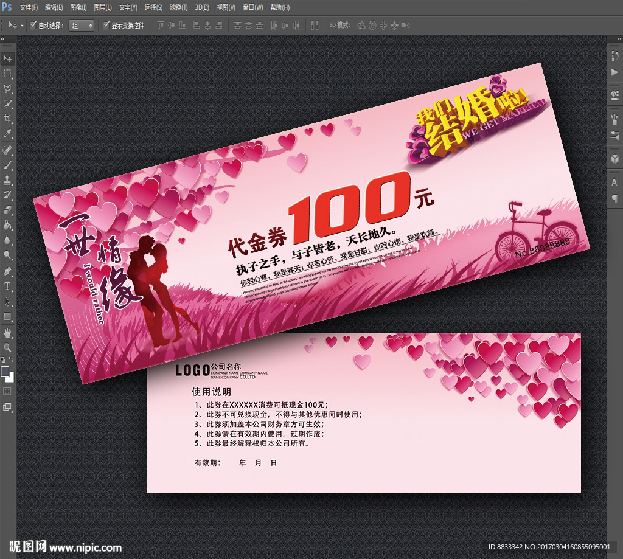Open the Move tool preset picker arrow
Viewport: 623px width, 559px height.
point(22,26)
